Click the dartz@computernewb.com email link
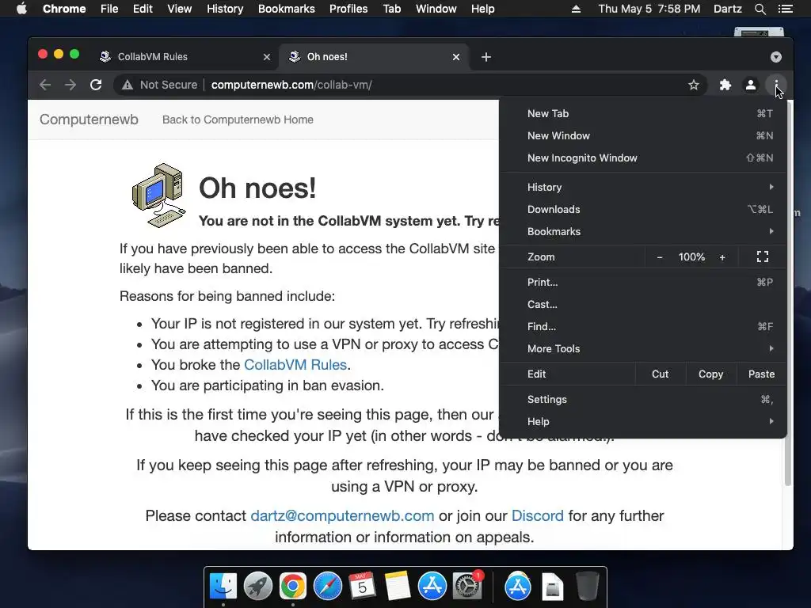The image size is (811, 608). 342,516
